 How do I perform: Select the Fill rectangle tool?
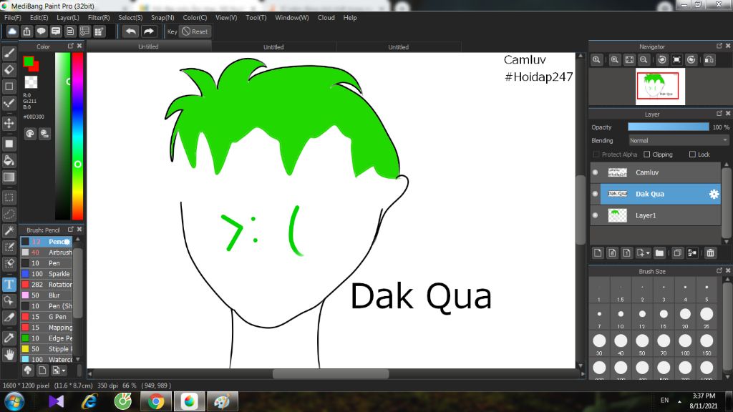pyautogui.click(x=9, y=144)
